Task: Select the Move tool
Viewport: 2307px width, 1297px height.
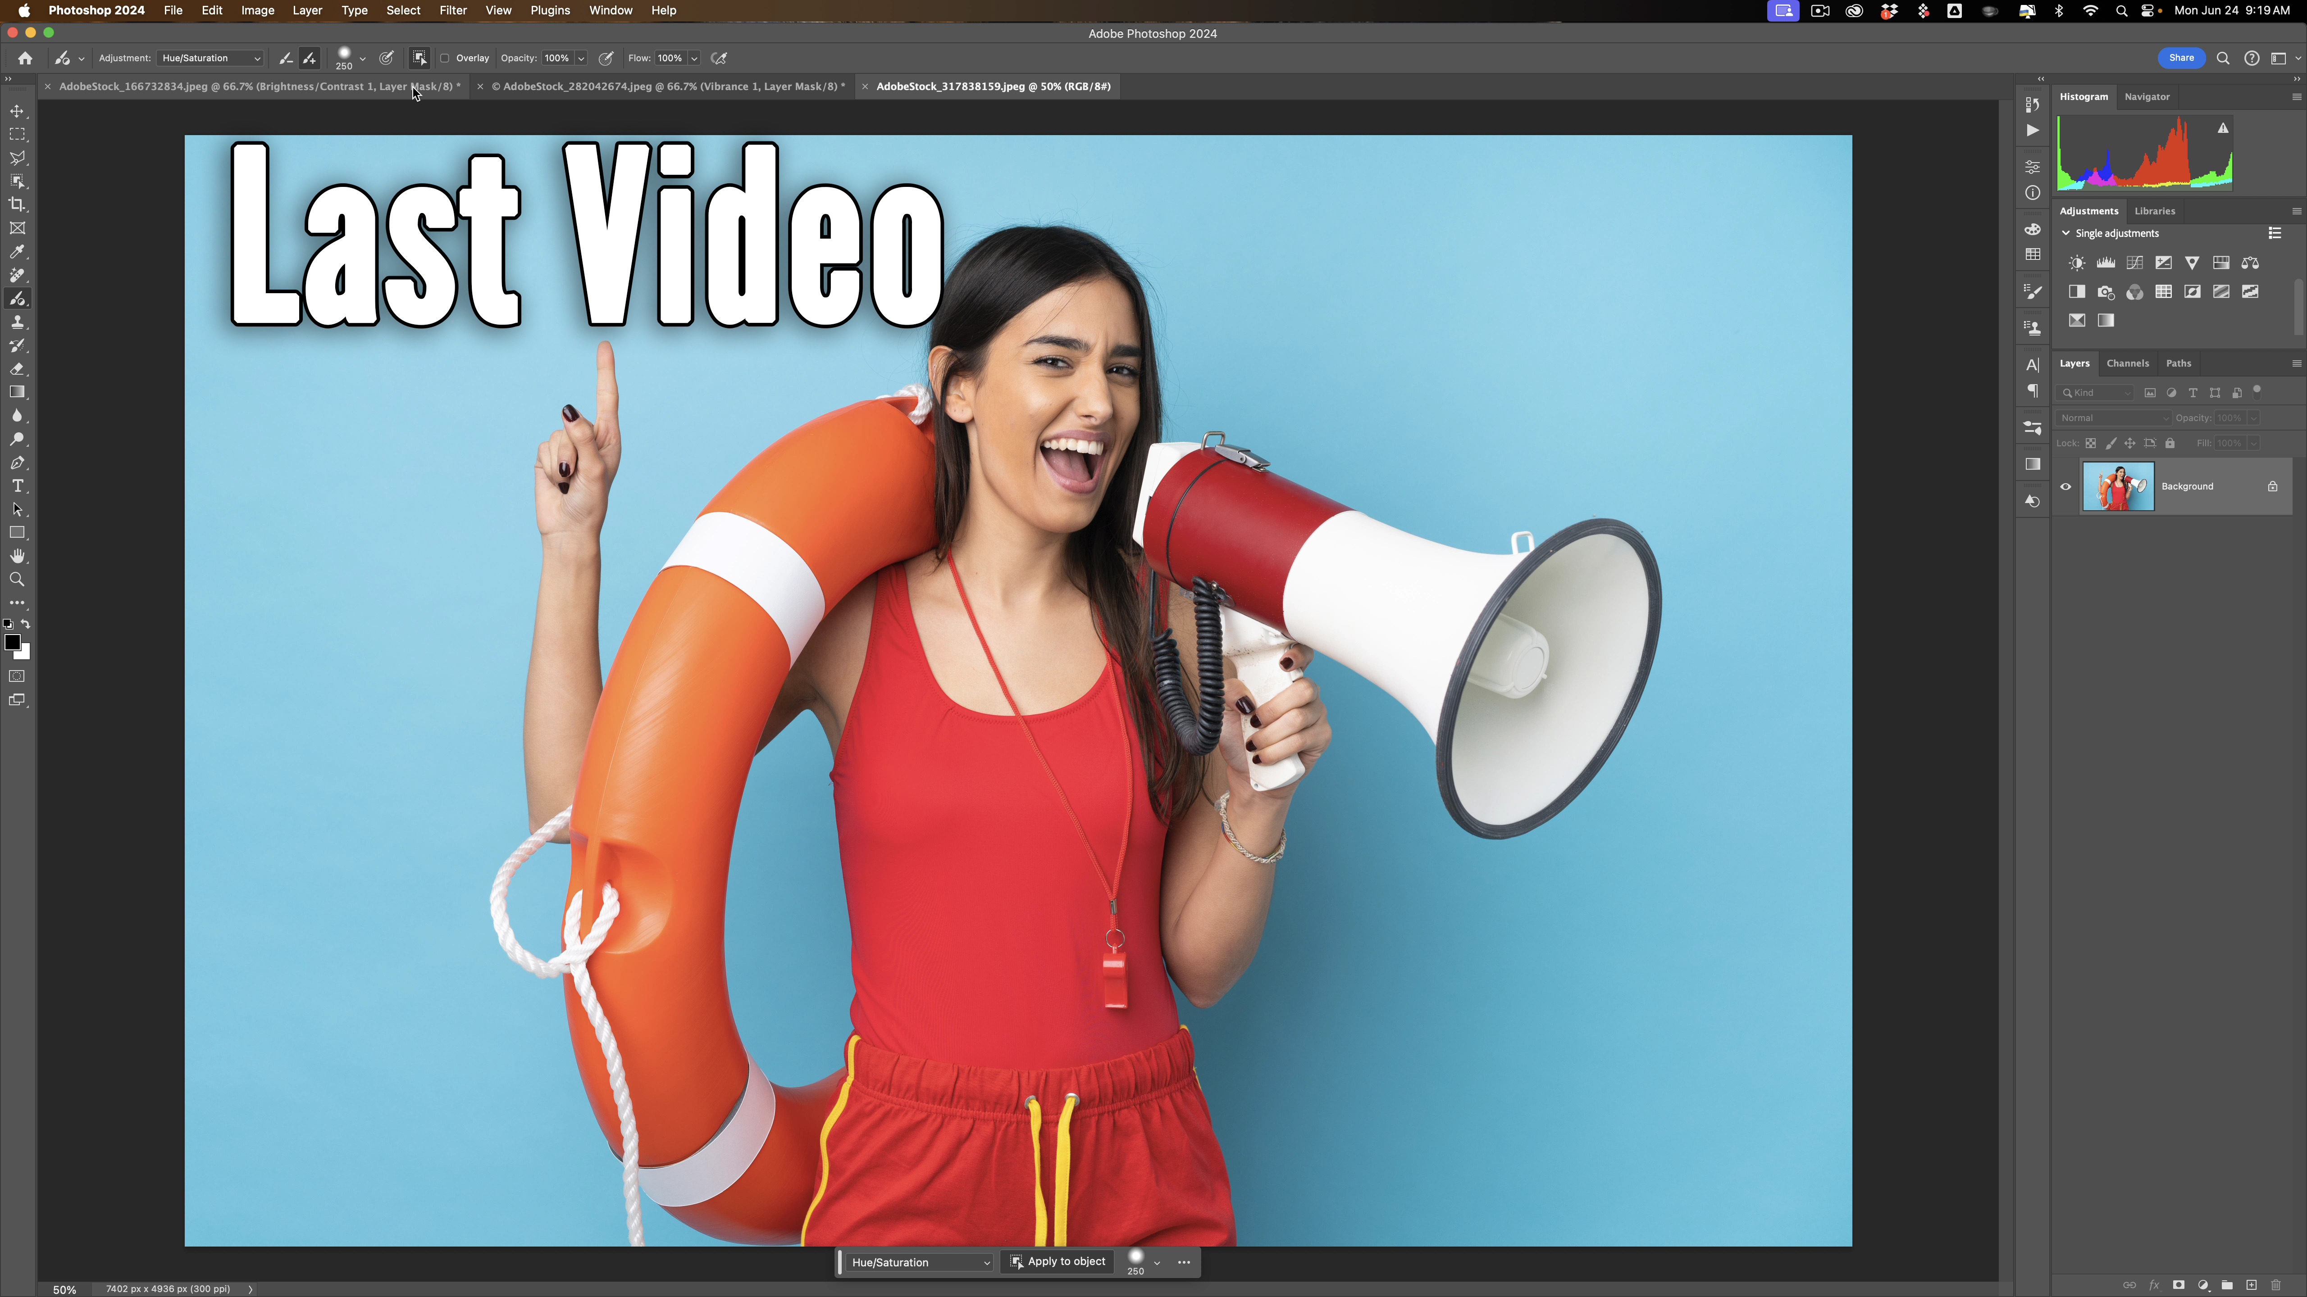Action: (18, 111)
